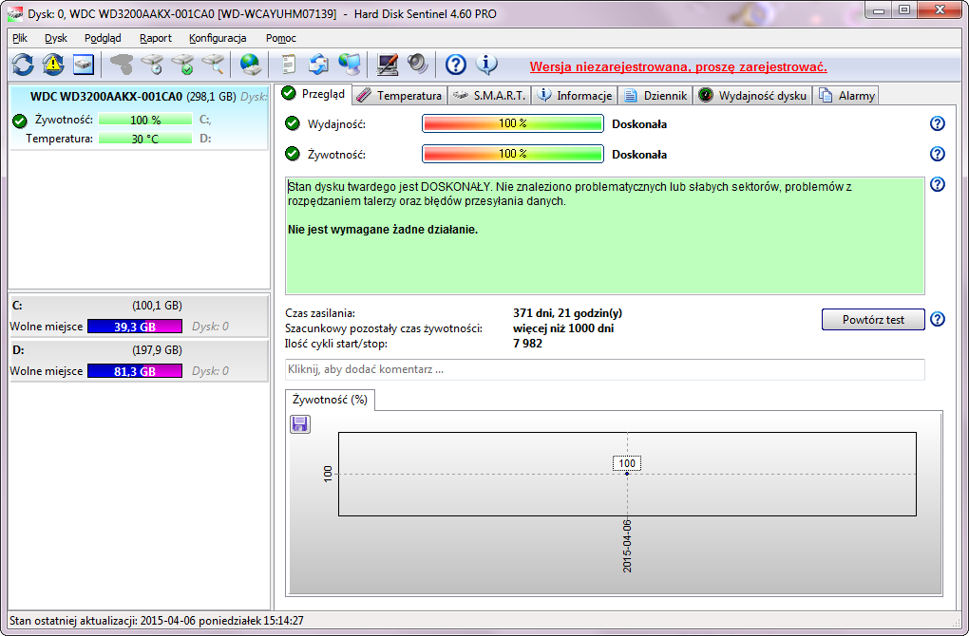Click the grayed-out stethoscope hardware test icon

(x=122, y=65)
